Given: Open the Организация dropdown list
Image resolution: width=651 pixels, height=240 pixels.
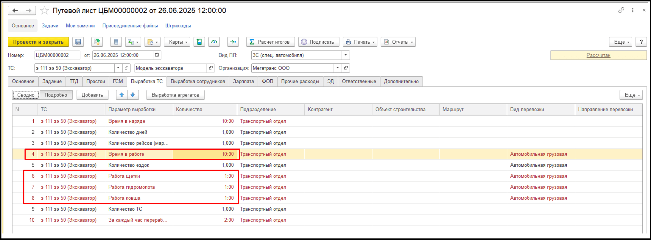Looking at the screenshot, I should click(x=337, y=68).
